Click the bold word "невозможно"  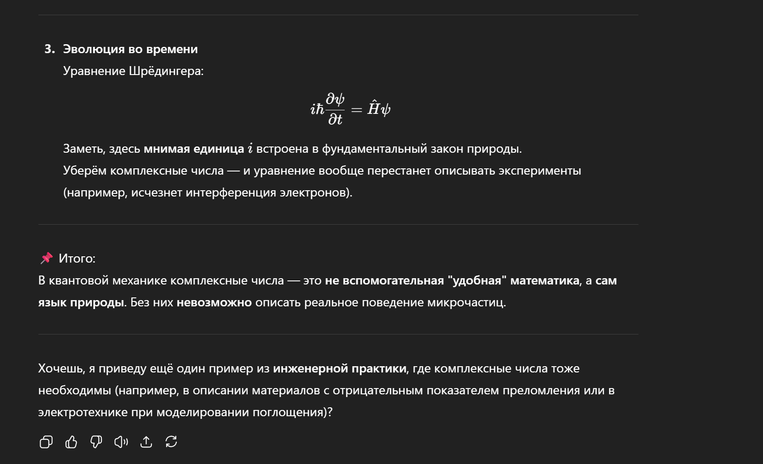pyautogui.click(x=214, y=302)
